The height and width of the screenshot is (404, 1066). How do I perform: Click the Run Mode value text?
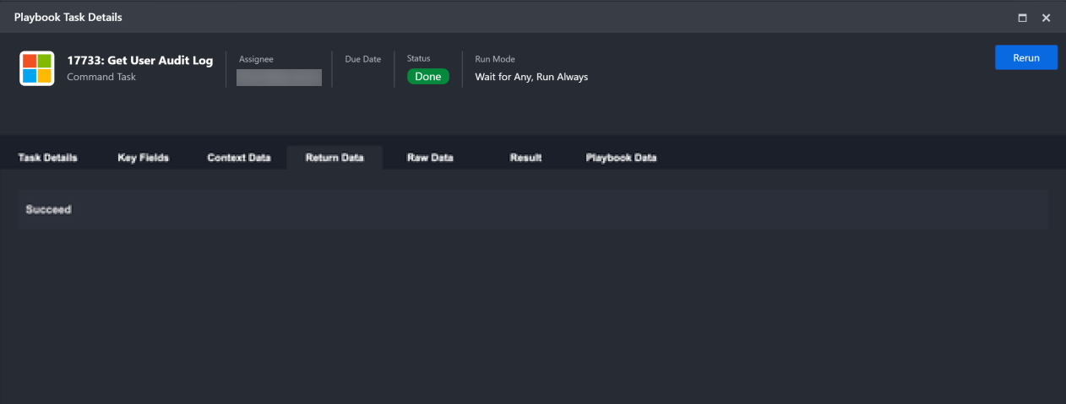[531, 77]
